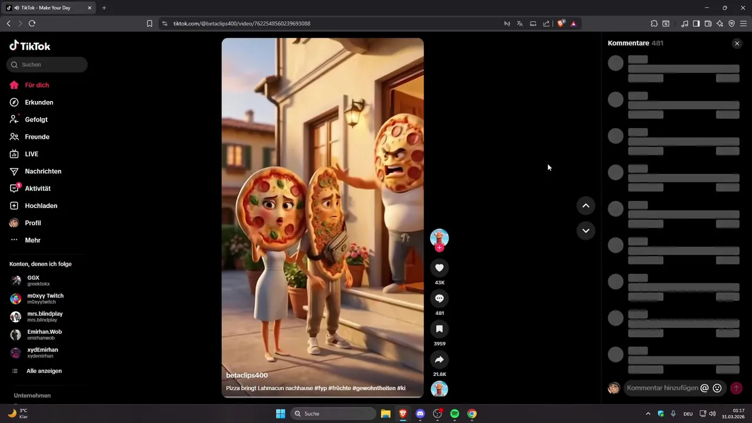Open Brave Rewards triangle icon
Viewport: 752px width, 423px height.
pyautogui.click(x=573, y=23)
